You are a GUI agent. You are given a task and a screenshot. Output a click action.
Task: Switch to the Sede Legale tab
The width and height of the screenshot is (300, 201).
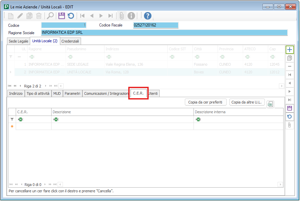[x=18, y=41]
